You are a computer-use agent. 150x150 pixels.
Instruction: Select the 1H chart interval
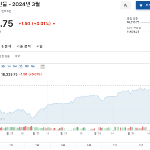click(x=9, y=67)
